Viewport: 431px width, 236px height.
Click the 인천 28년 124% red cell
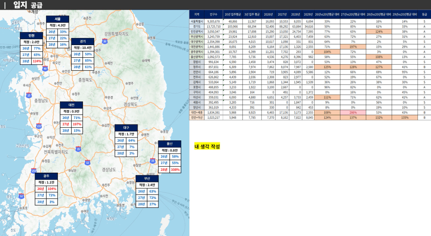coord(37,61)
